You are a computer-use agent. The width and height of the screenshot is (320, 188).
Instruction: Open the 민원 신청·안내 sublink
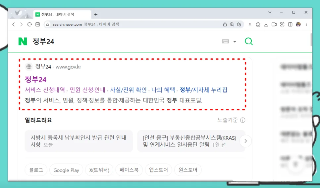click(87, 90)
